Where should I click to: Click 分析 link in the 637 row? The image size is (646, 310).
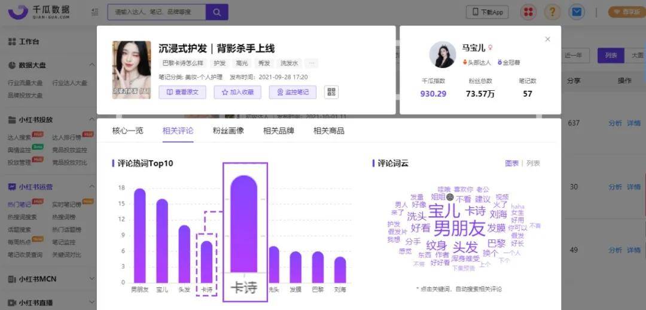point(615,123)
